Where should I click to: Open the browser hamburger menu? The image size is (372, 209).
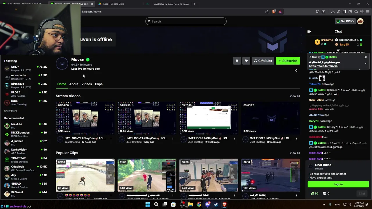[368, 12]
